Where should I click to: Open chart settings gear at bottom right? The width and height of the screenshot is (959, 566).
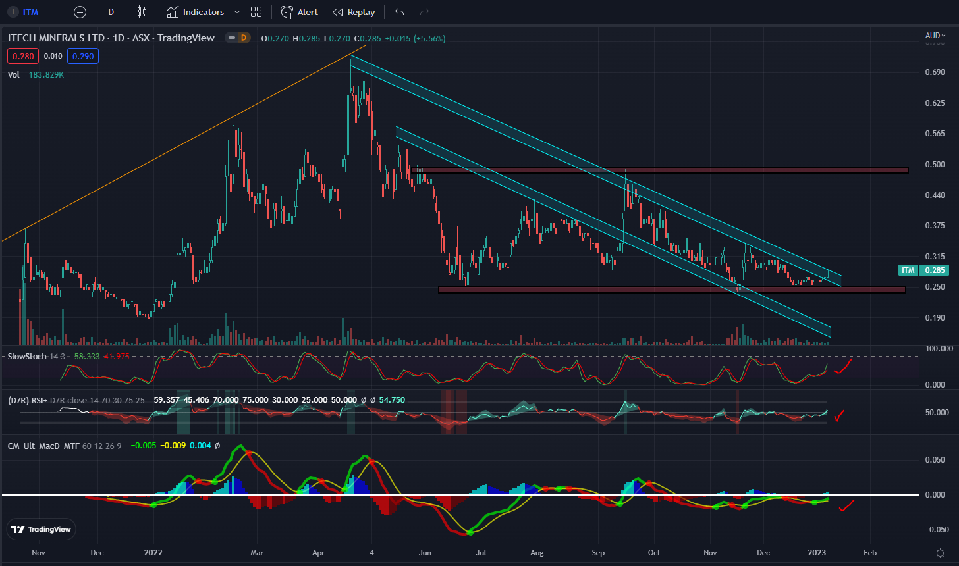point(941,553)
